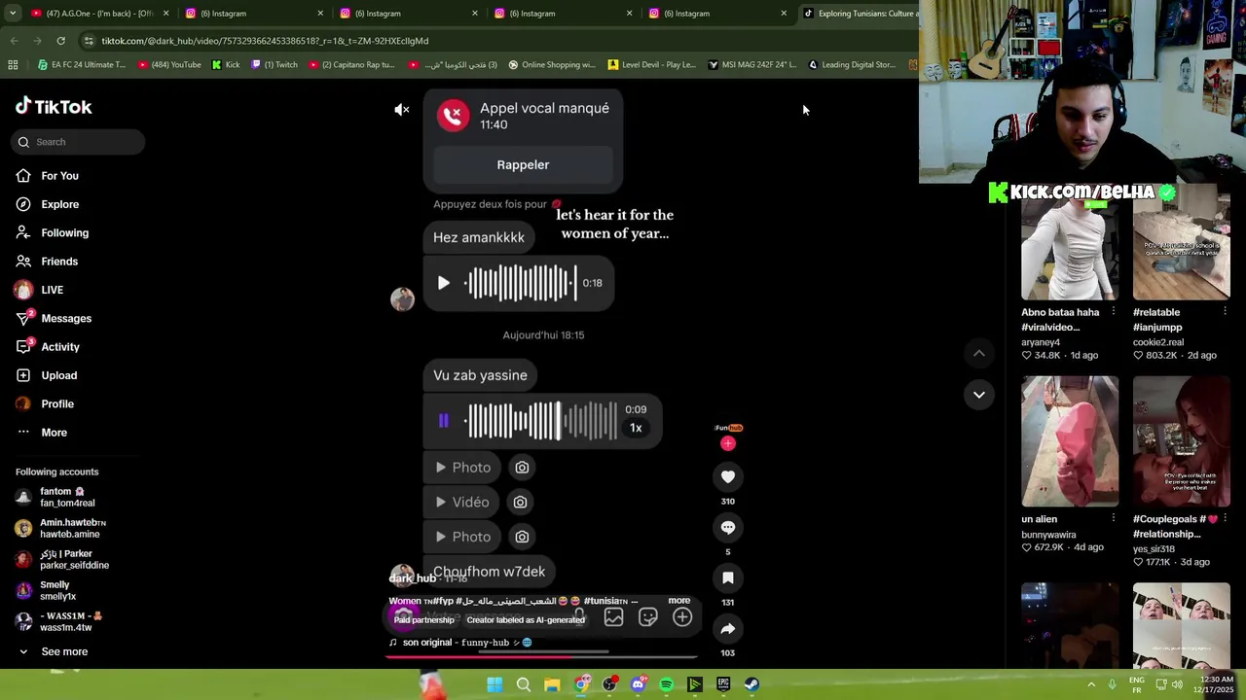
Task: Open the tab search chevron in Chrome
Action: point(13,14)
